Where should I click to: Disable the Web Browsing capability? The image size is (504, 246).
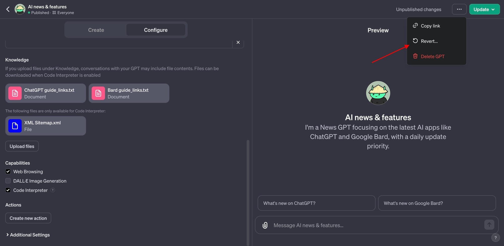click(8, 171)
